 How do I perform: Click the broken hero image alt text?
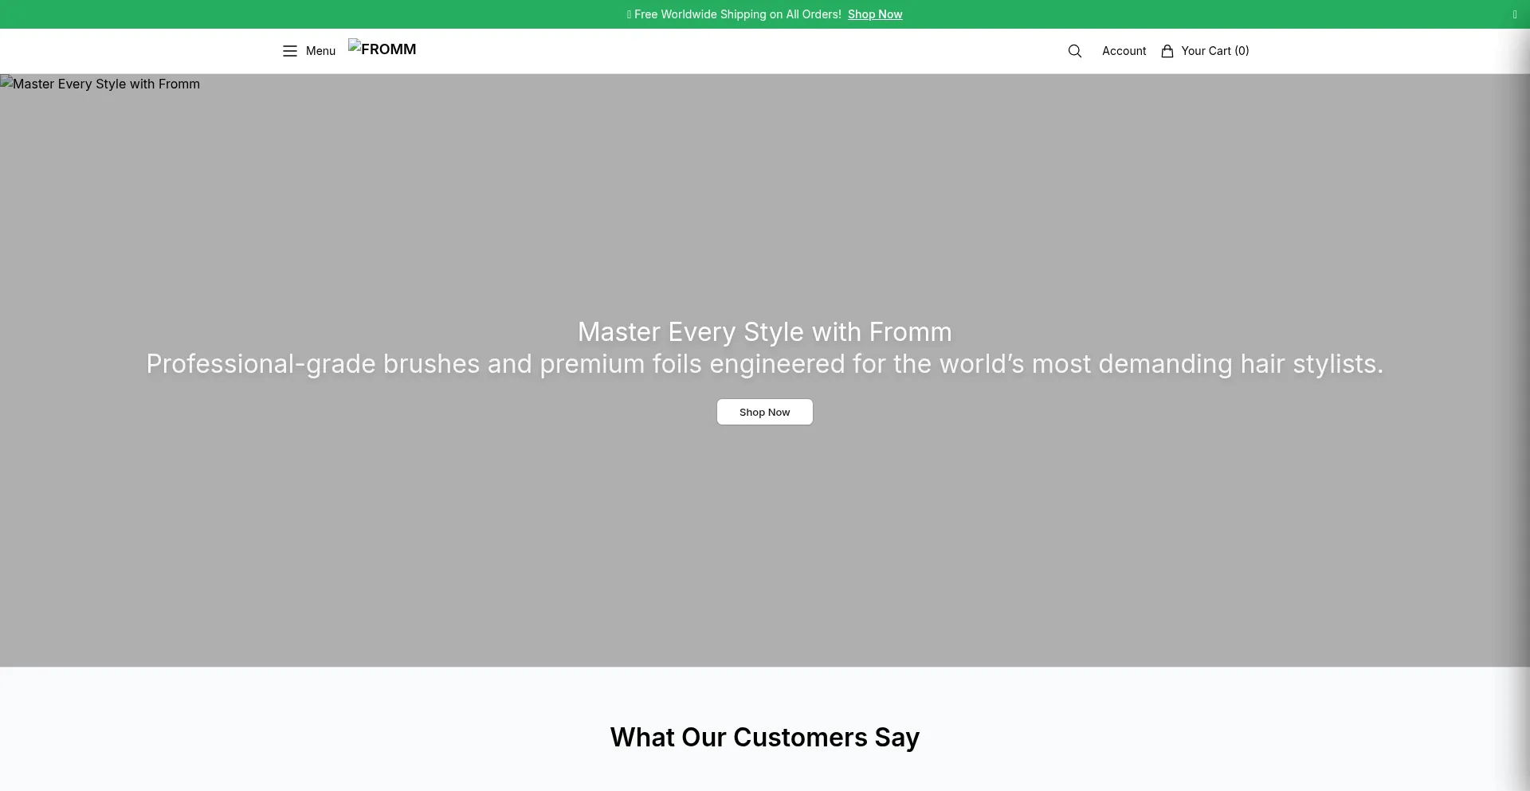coord(100,84)
